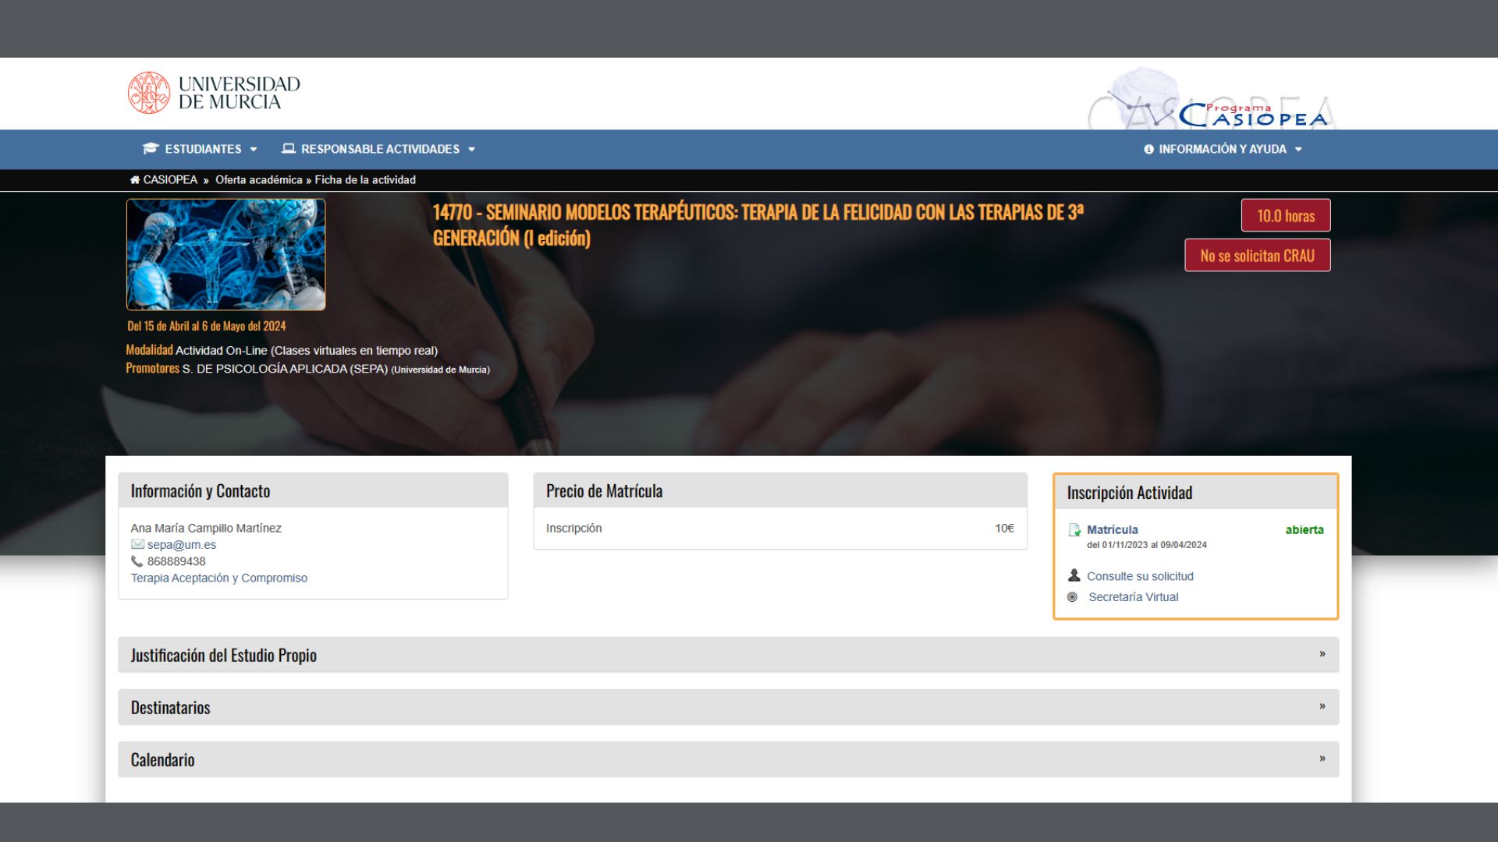Click the Matrícula document icon
The width and height of the screenshot is (1498, 842).
click(x=1074, y=530)
